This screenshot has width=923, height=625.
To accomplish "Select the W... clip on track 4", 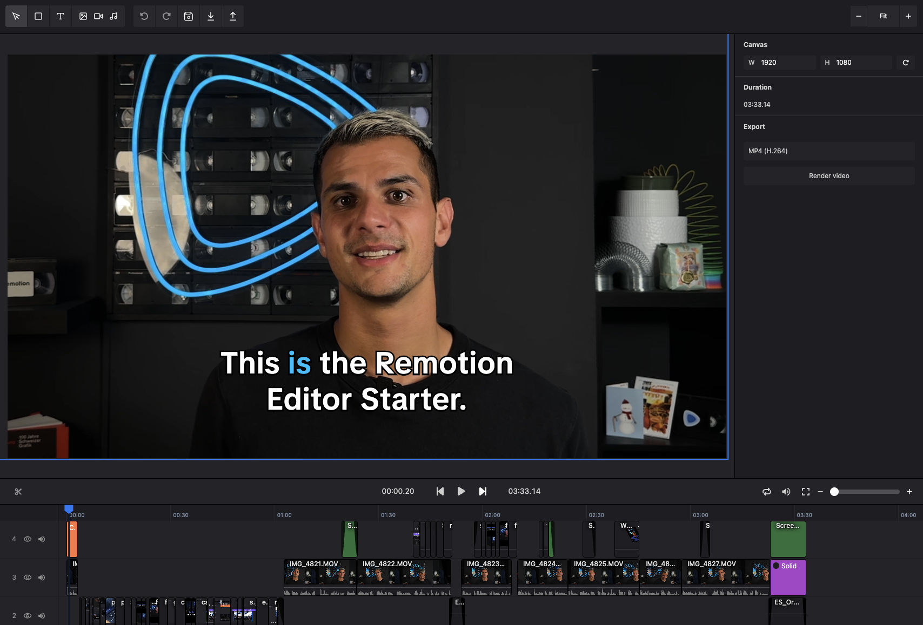I will [627, 539].
